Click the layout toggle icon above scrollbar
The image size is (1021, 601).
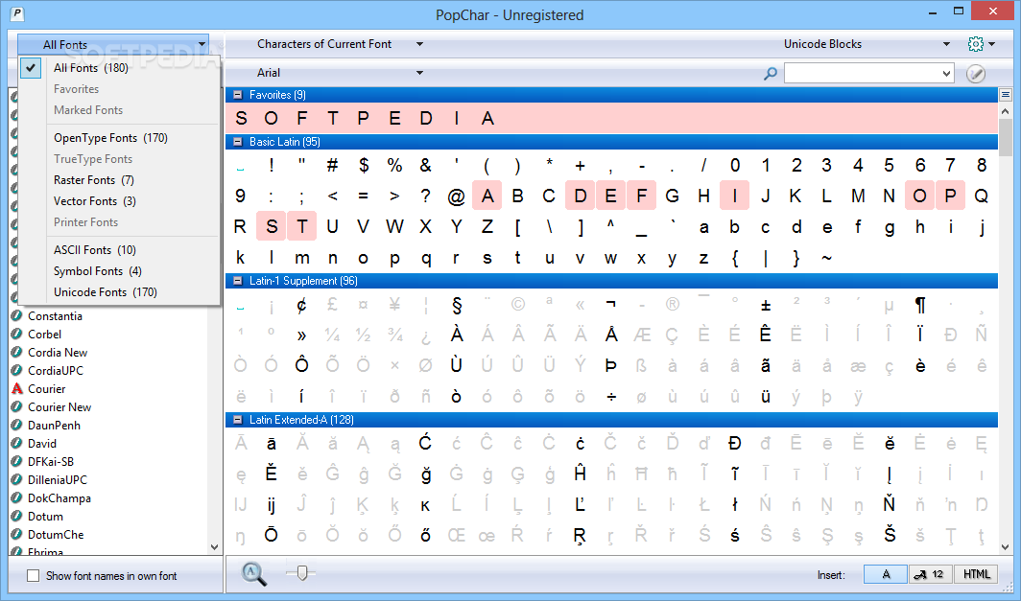1006,95
